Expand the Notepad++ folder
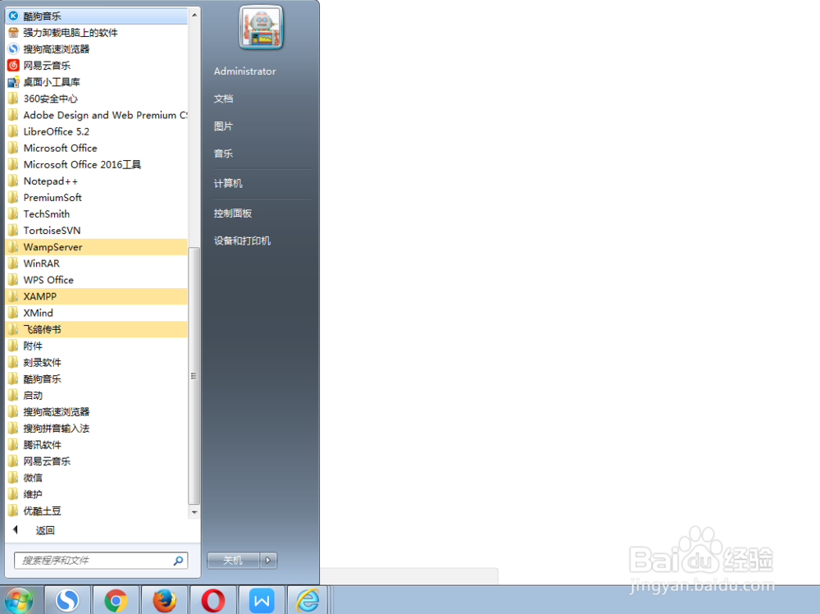 pyautogui.click(x=96, y=181)
